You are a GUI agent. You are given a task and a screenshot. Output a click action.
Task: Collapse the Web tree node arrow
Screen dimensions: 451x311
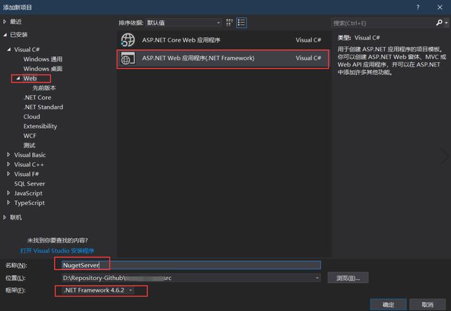point(18,78)
